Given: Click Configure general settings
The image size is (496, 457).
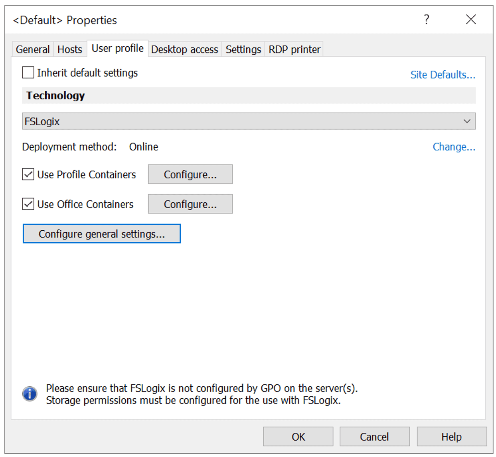Looking at the screenshot, I should [102, 233].
